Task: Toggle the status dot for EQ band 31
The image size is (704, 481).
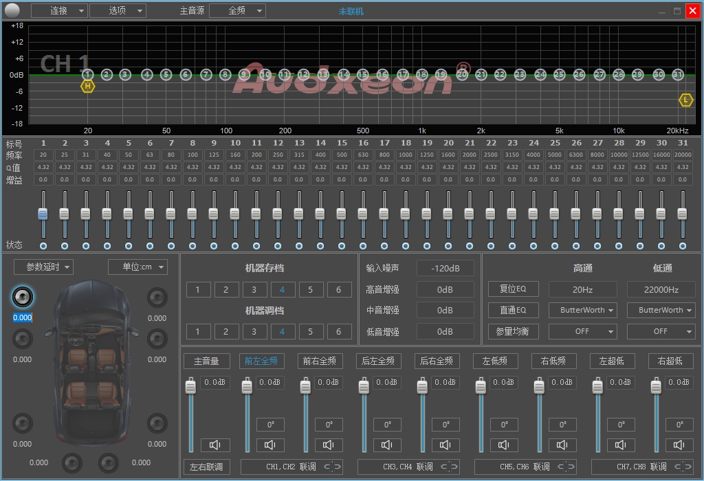Action: (x=683, y=246)
